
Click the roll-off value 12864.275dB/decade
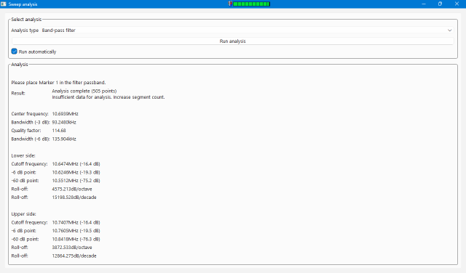(x=74, y=256)
